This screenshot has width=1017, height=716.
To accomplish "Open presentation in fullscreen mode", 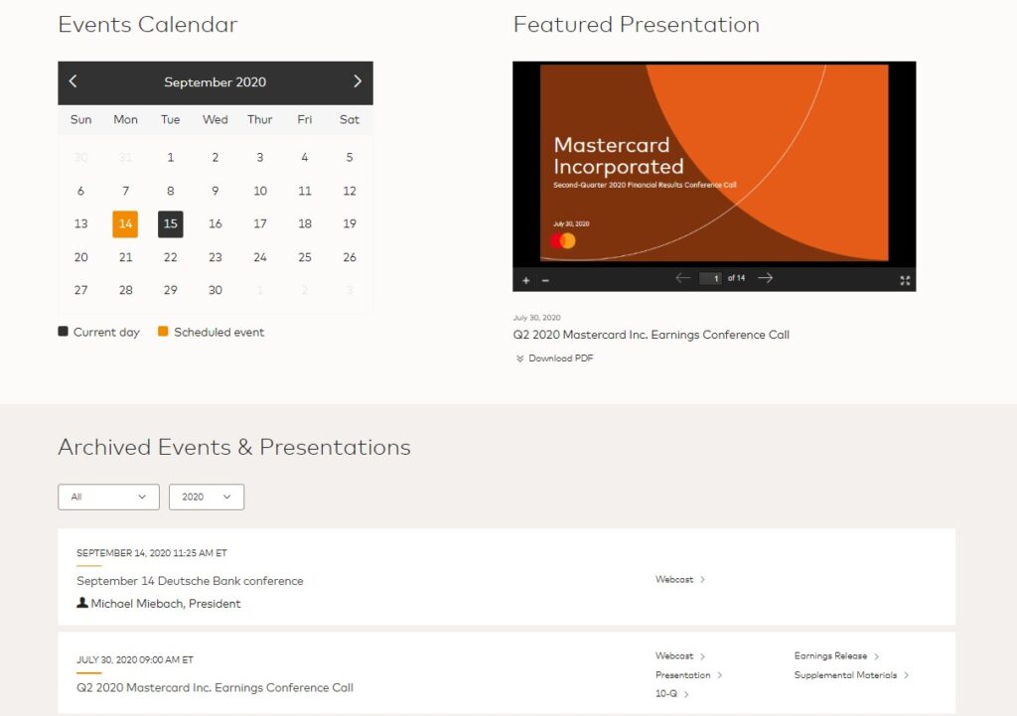I will click(905, 280).
